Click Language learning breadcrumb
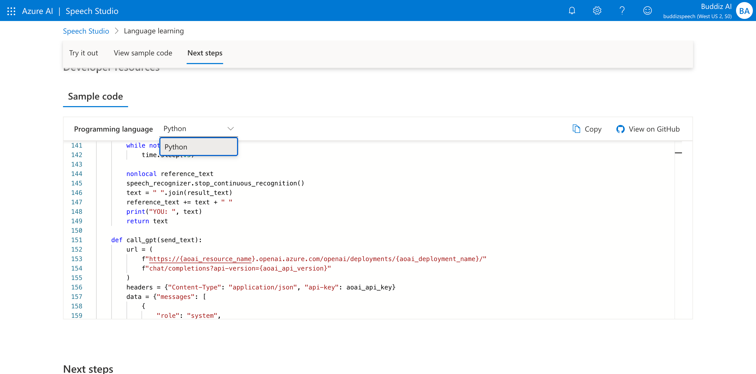 pos(154,31)
